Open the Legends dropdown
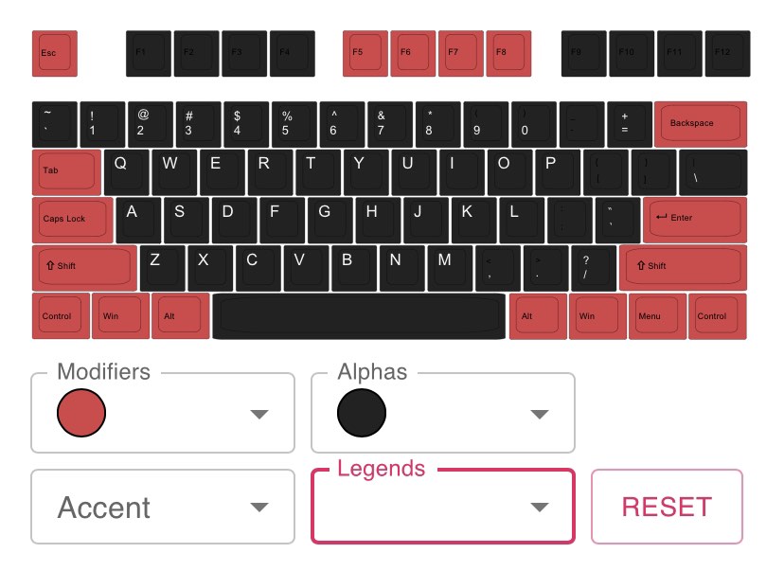The width and height of the screenshot is (784, 571). [x=539, y=507]
